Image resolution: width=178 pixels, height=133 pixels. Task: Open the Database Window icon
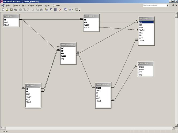(66, 10)
